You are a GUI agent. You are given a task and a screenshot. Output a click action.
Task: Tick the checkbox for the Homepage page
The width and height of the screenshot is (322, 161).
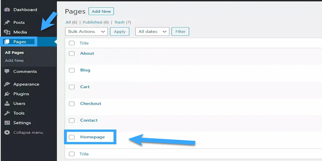point(72,137)
